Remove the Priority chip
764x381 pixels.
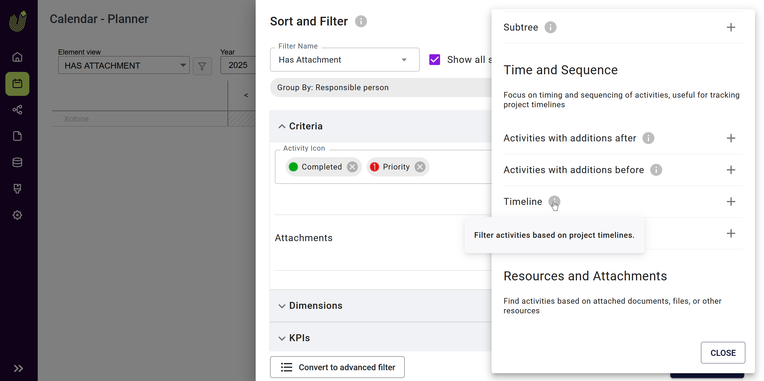pos(420,167)
